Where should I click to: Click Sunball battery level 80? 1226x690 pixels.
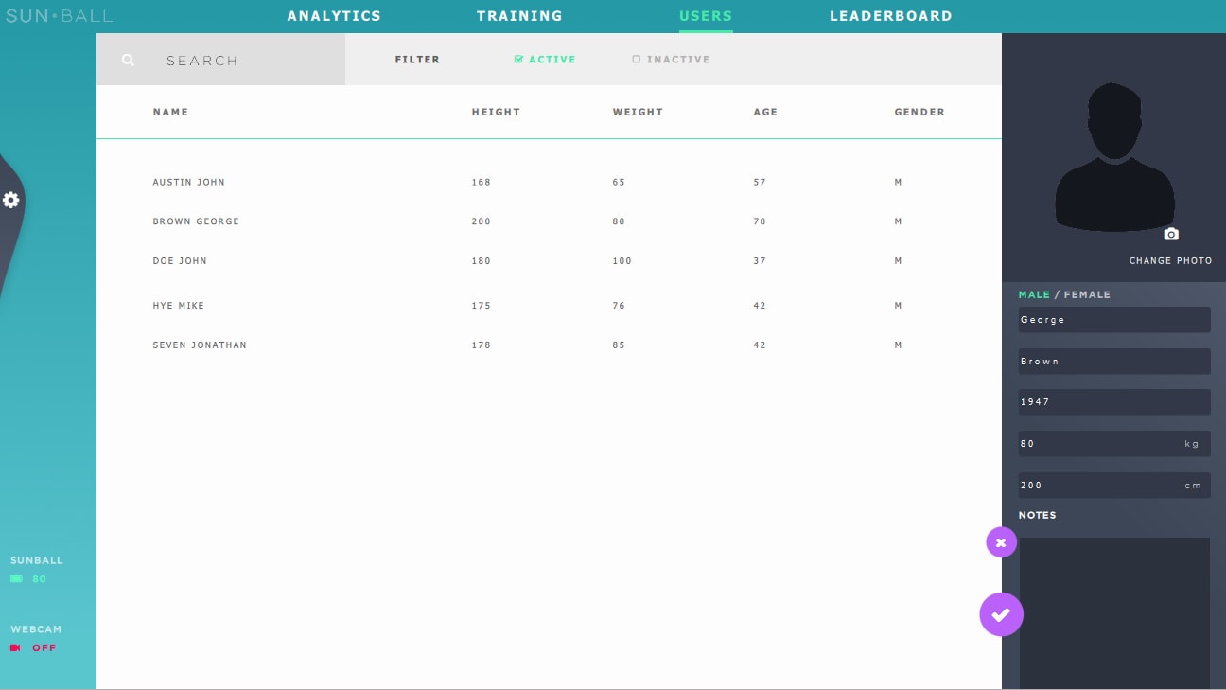[x=39, y=579]
